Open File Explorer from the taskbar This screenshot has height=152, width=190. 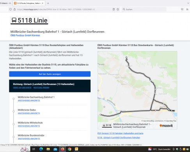coord(48,149)
